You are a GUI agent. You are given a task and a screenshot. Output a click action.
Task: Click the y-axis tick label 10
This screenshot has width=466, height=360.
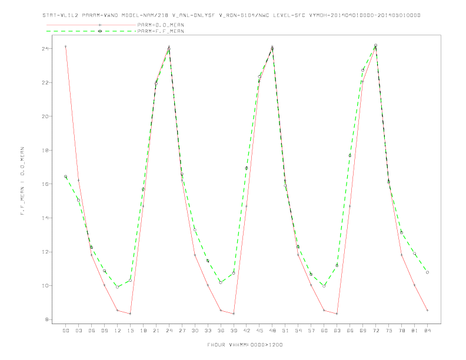(45, 285)
